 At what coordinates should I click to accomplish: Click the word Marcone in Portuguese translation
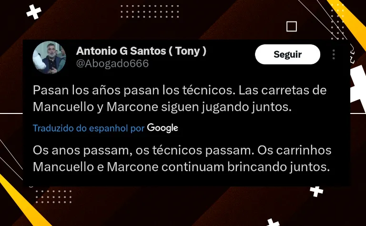click(133, 167)
